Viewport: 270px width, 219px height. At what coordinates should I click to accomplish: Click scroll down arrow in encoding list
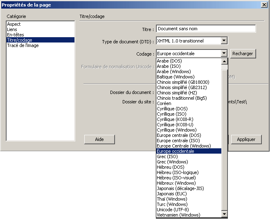tap(224, 214)
